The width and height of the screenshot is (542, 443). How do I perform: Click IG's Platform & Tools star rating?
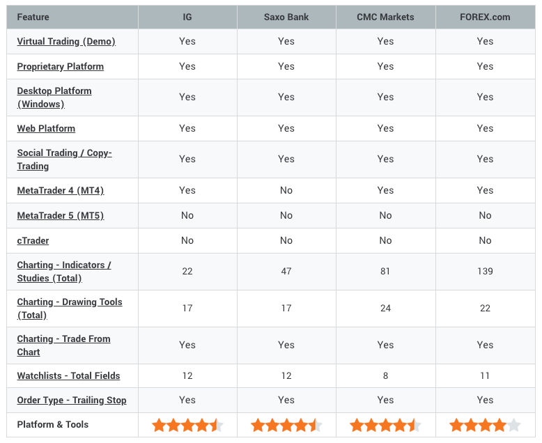187,425
